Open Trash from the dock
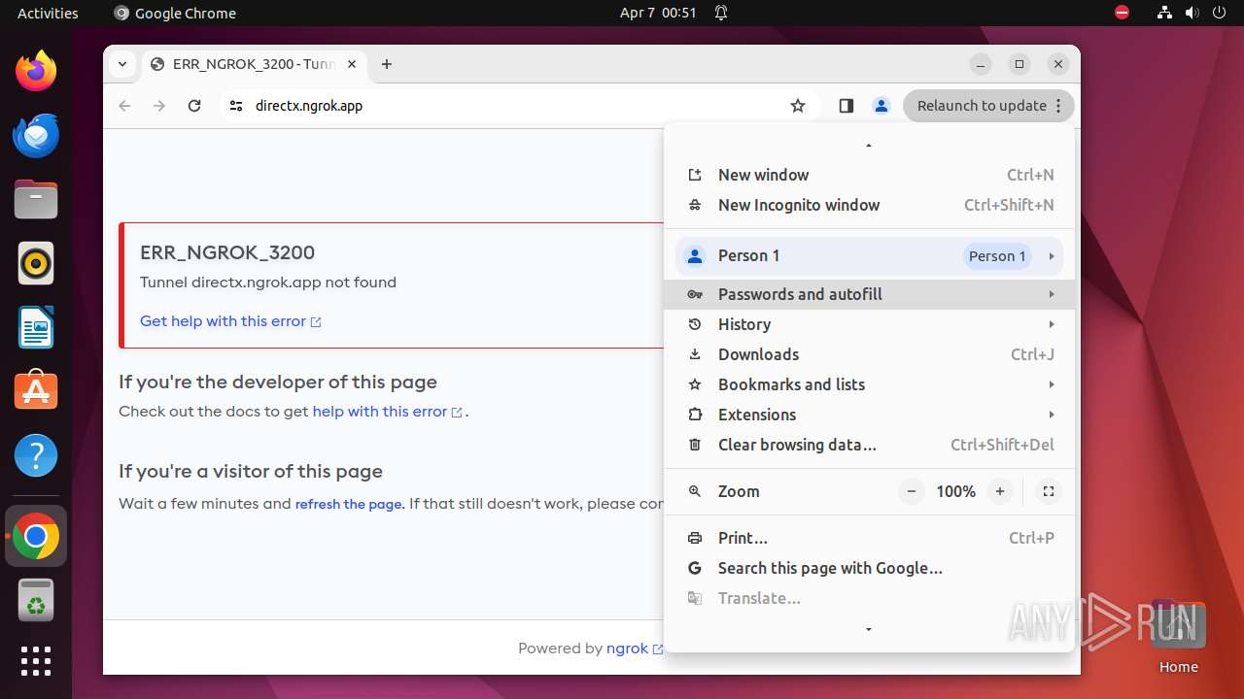The width and height of the screenshot is (1244, 699). pyautogui.click(x=36, y=600)
